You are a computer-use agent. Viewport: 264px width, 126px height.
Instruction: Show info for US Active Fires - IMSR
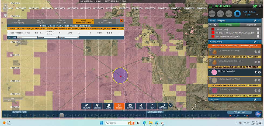tap(259, 52)
